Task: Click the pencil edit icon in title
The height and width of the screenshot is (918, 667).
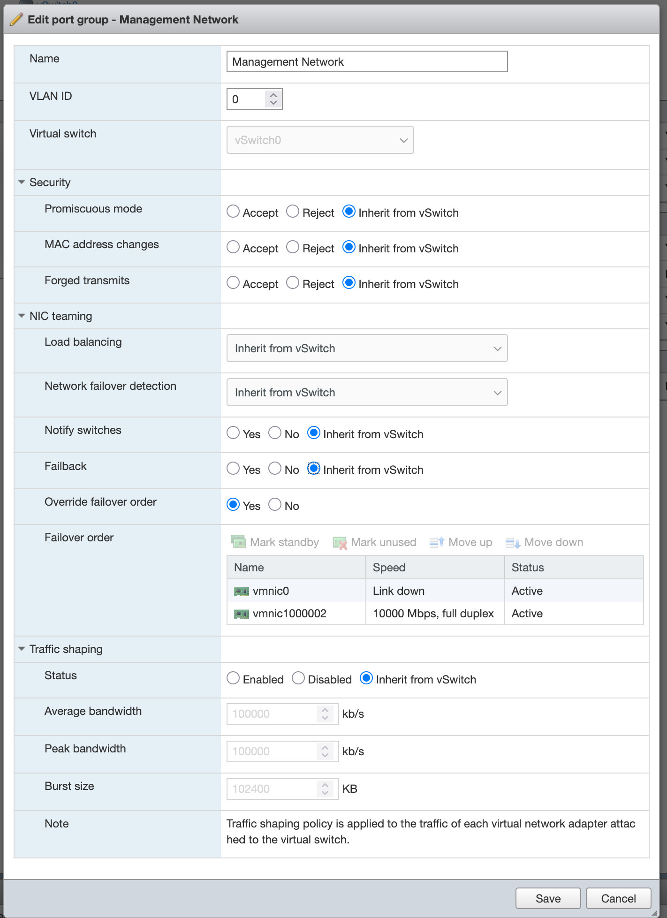Action: tap(16, 19)
